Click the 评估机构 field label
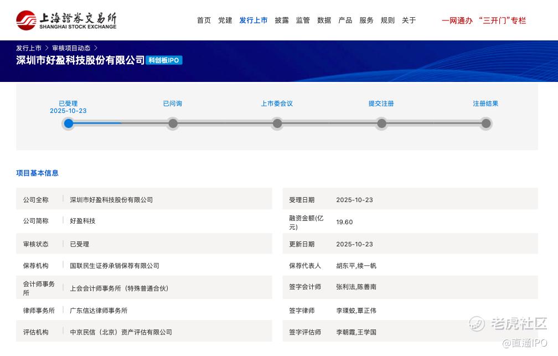The image size is (558, 356). tap(35, 332)
